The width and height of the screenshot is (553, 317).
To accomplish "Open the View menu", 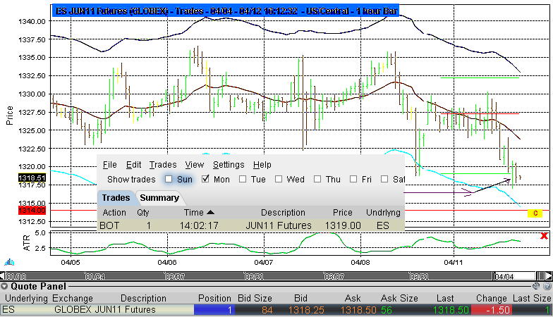I will (x=195, y=165).
